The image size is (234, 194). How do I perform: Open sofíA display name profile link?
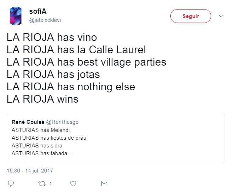point(38,12)
